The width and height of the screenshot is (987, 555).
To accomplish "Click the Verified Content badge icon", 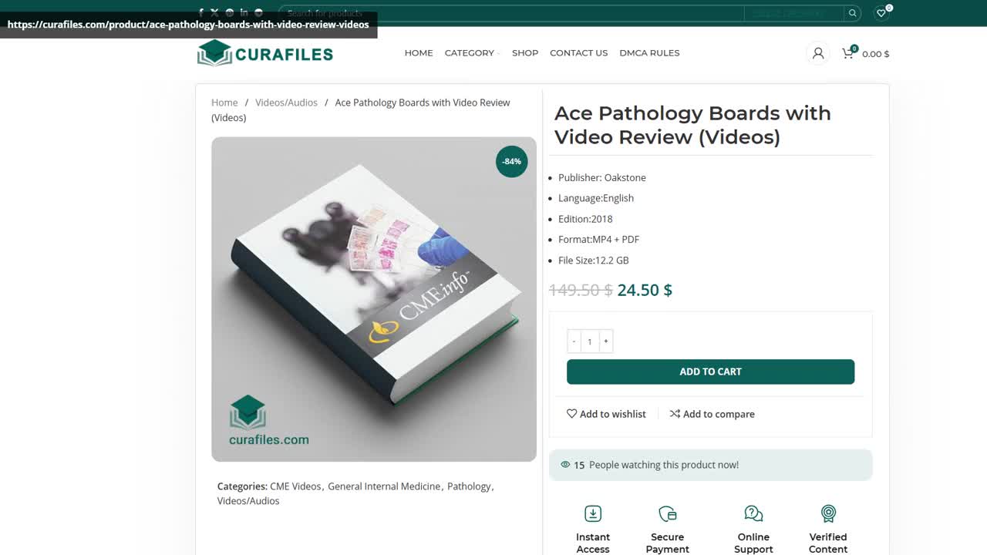I will (828, 513).
